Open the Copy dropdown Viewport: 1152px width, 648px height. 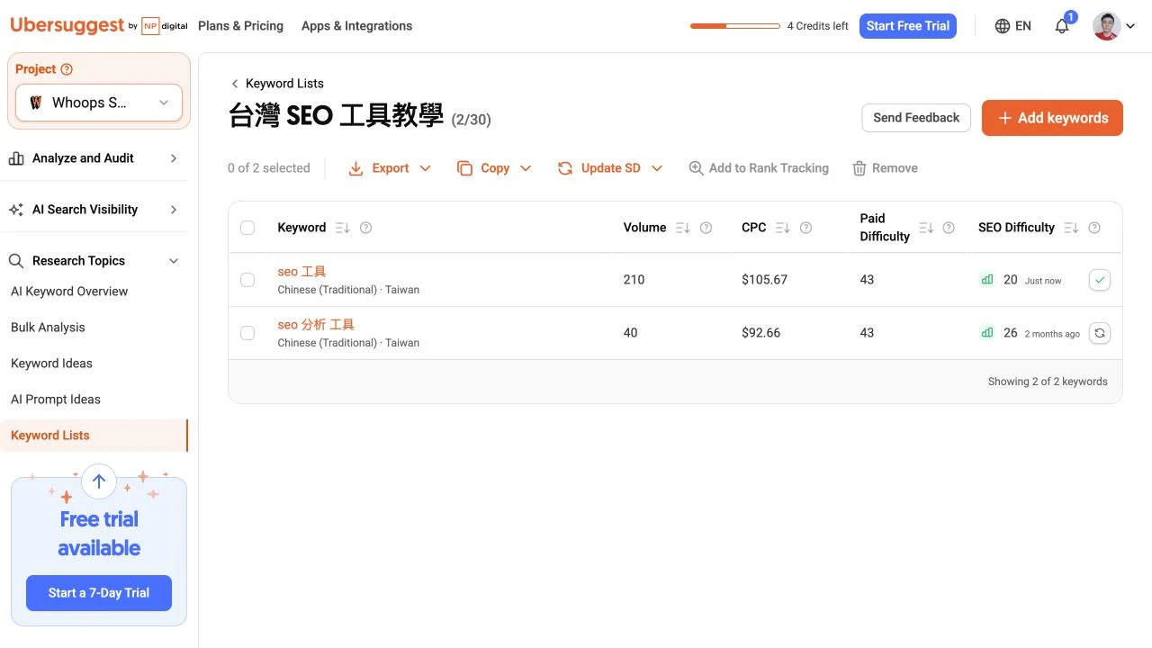click(494, 168)
